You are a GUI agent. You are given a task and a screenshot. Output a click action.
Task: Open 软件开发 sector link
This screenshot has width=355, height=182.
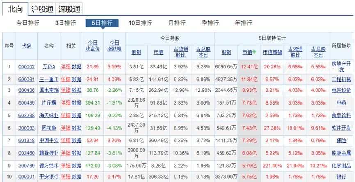point(341,128)
